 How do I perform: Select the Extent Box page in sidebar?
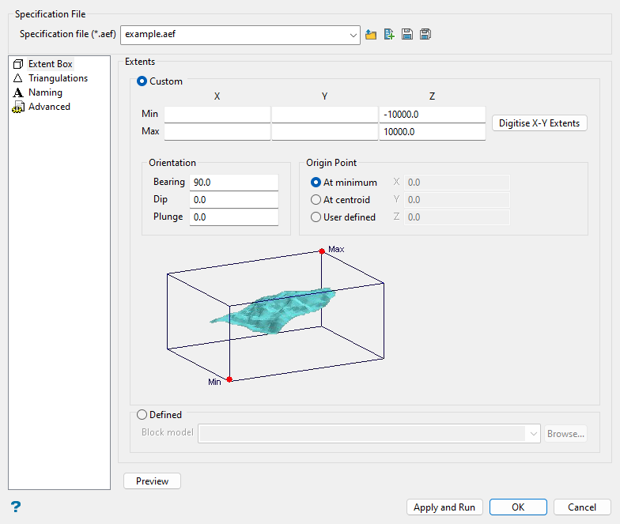(50, 64)
